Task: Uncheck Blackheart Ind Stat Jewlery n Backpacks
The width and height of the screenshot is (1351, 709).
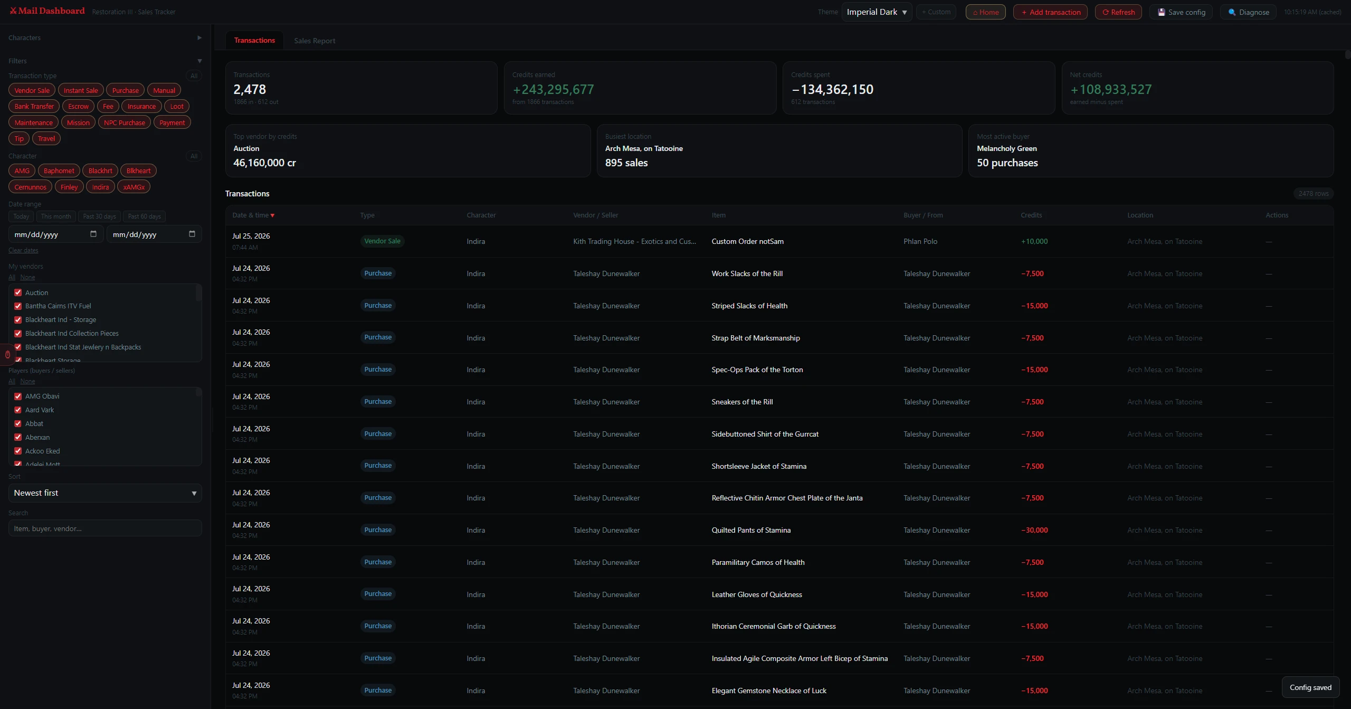Action: [18, 347]
